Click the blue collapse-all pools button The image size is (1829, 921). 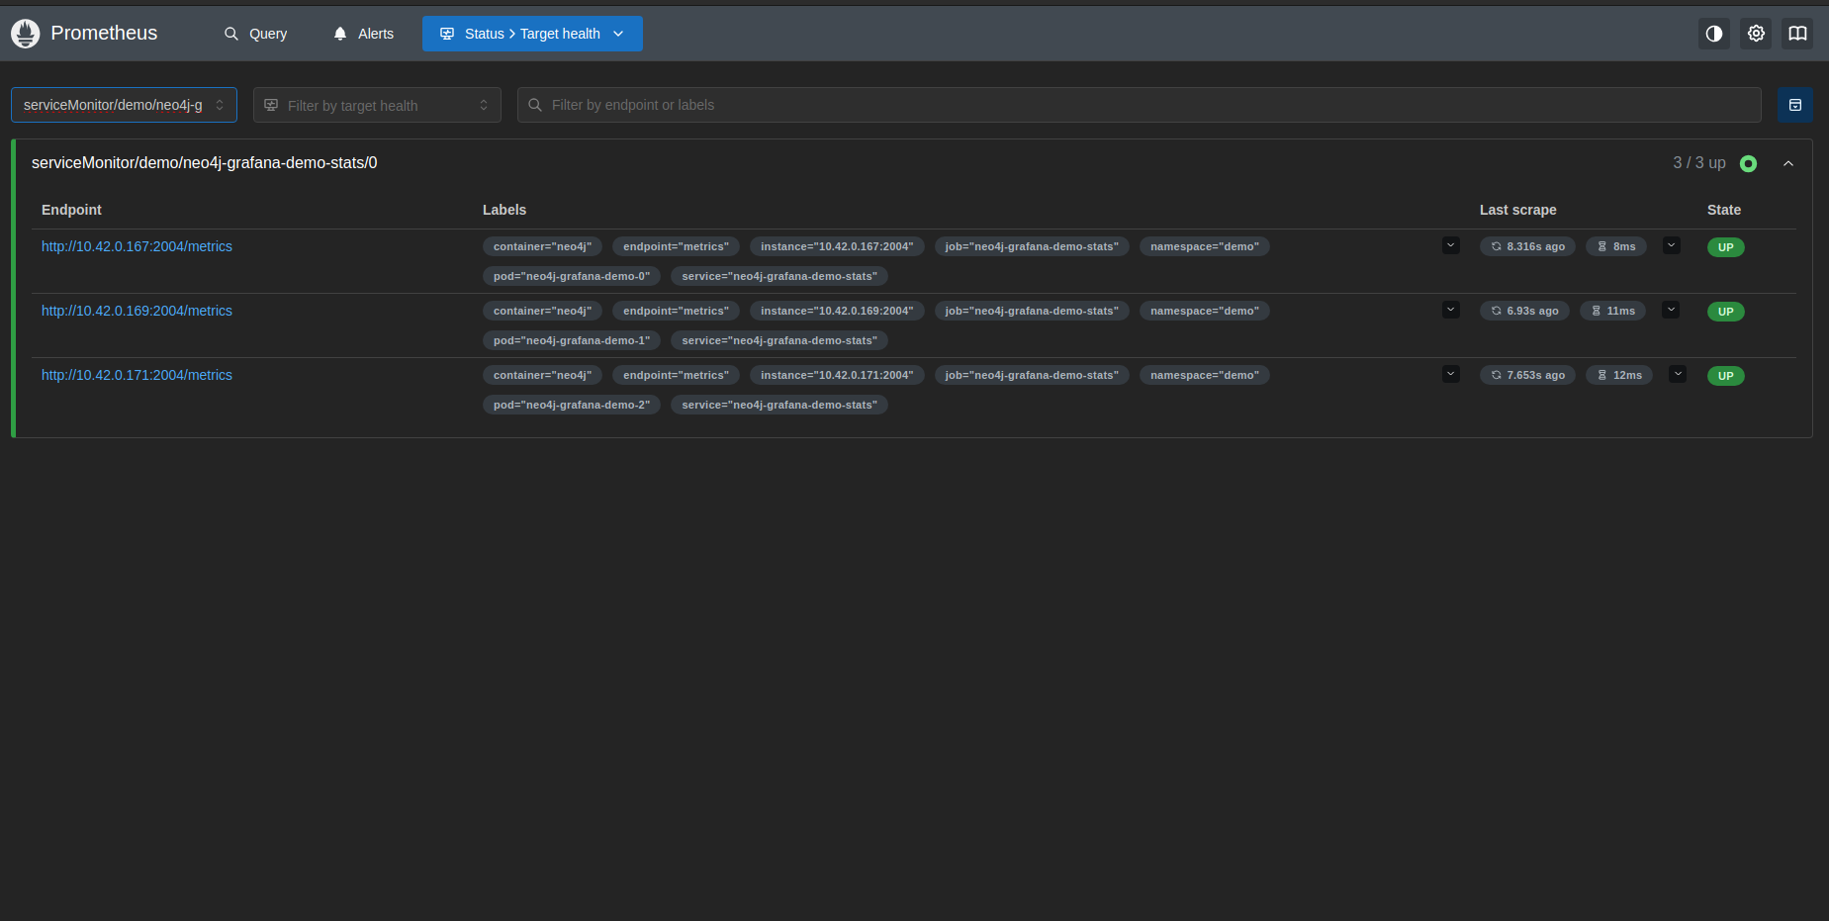[1795, 105]
